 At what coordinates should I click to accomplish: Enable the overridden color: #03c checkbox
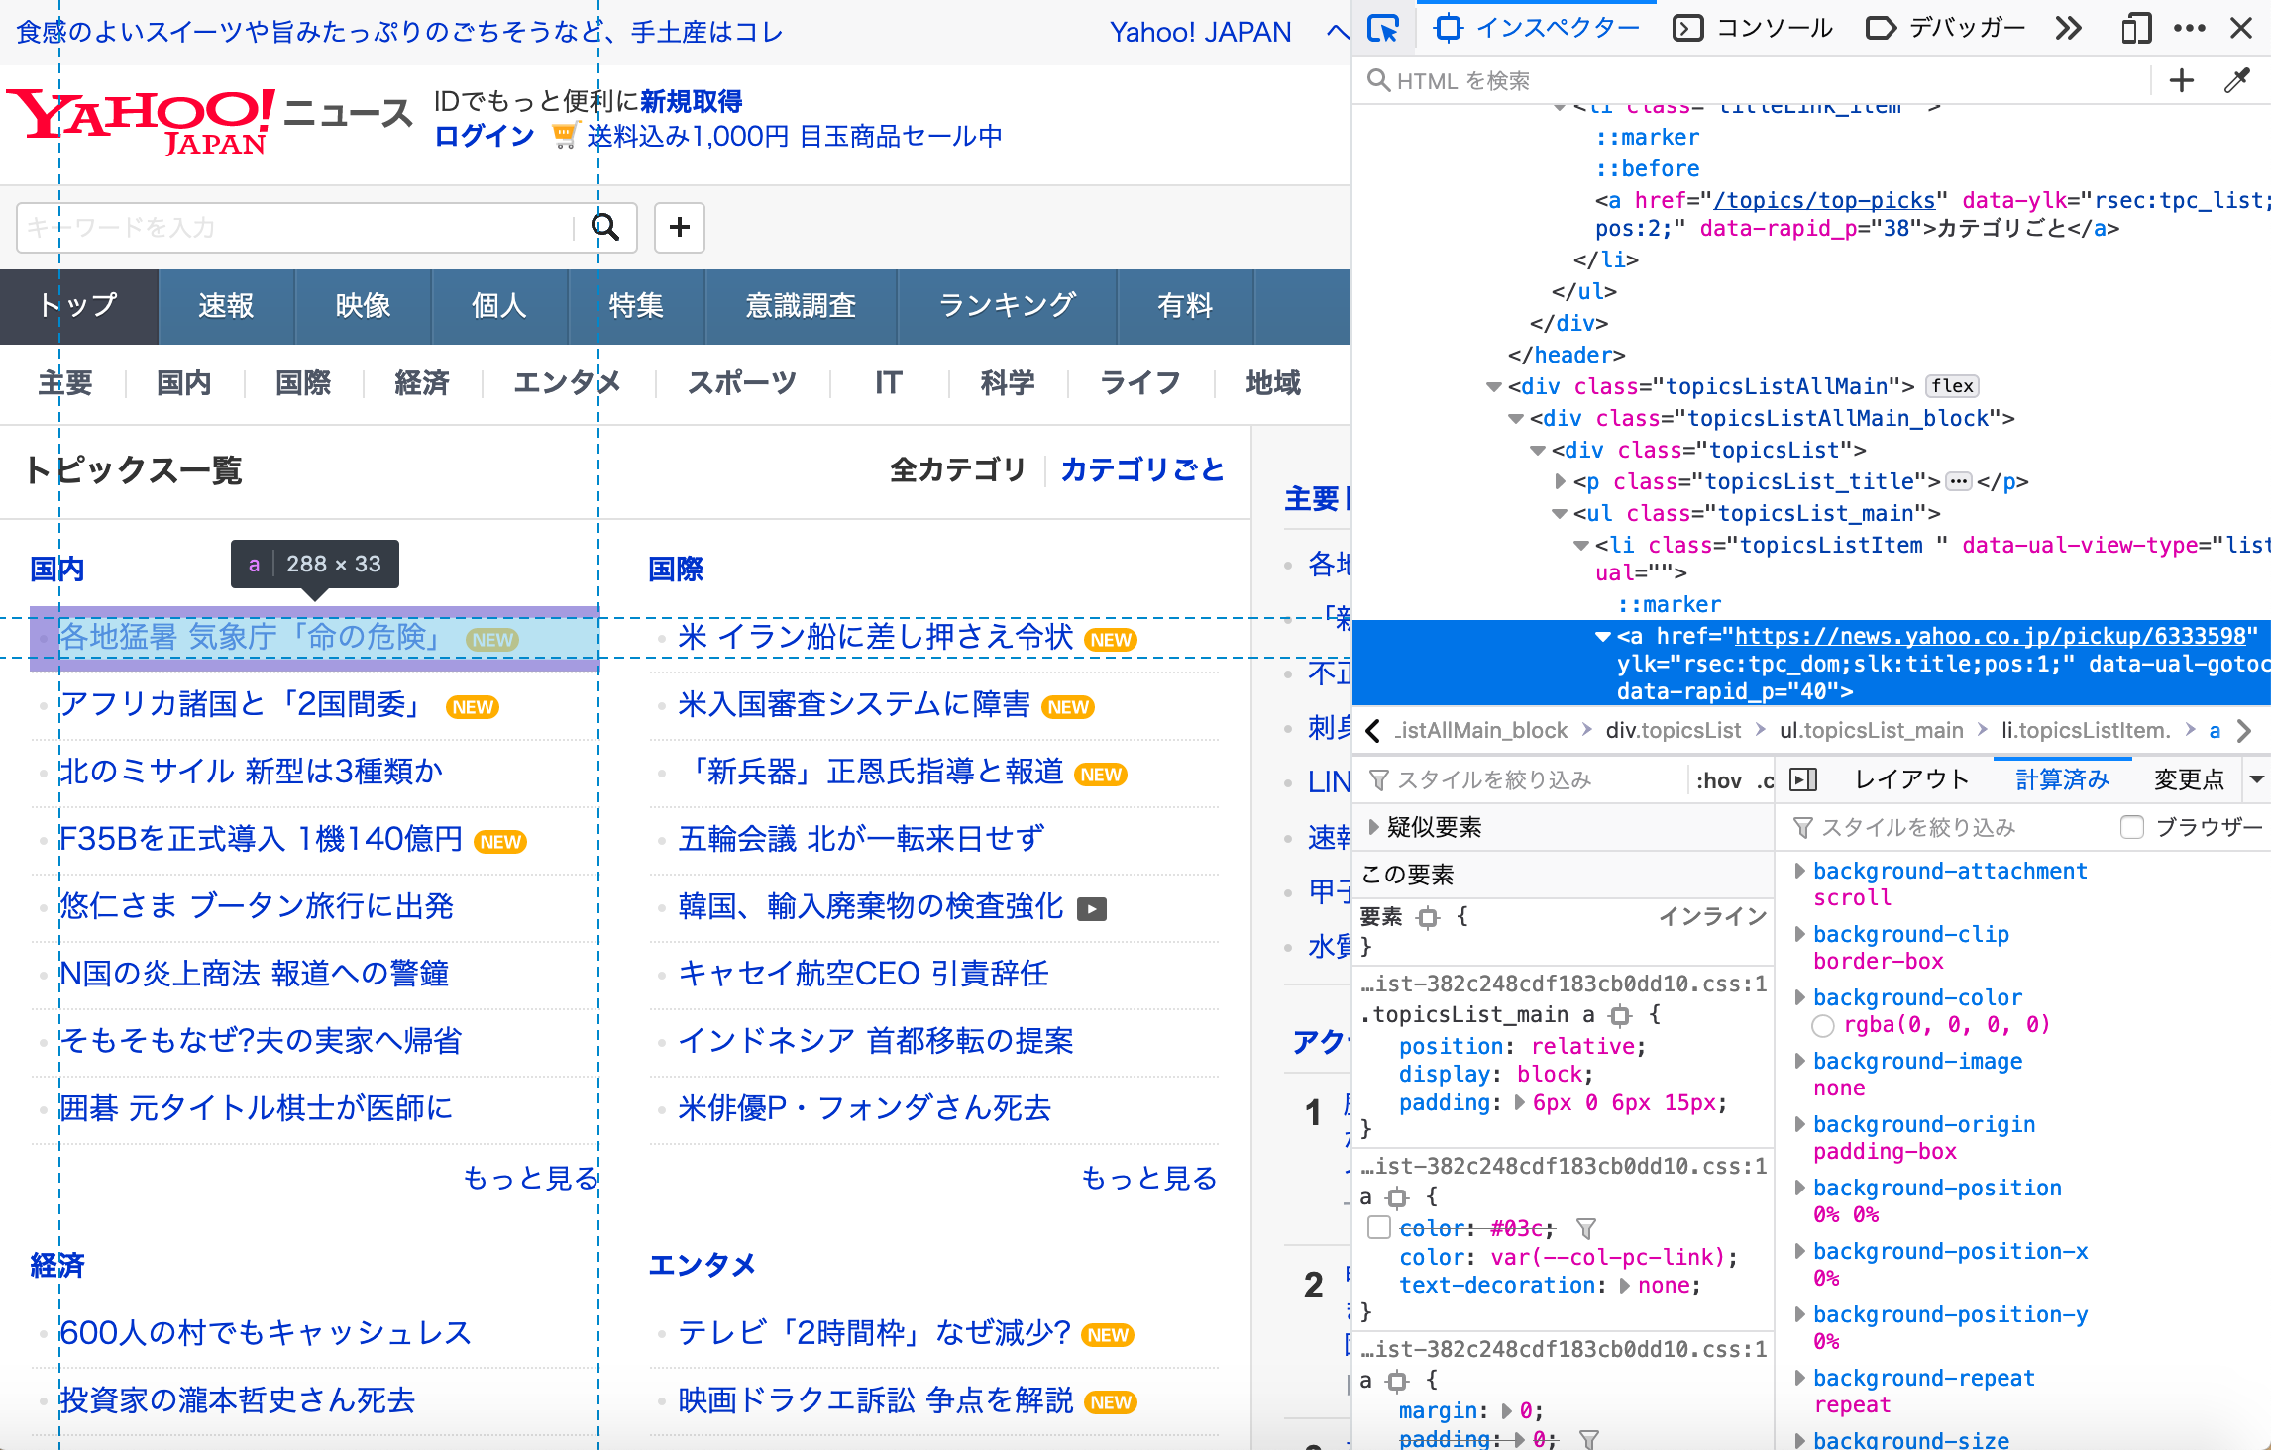(x=1378, y=1228)
